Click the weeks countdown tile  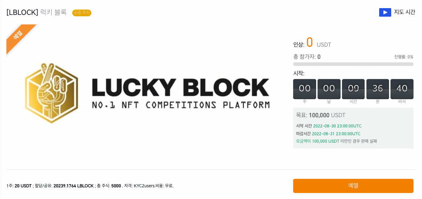coord(305,89)
